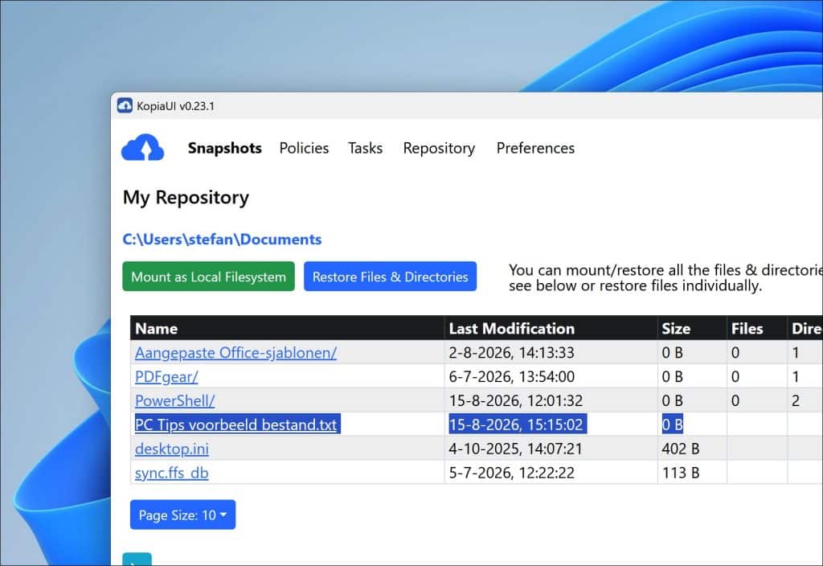Open the PDFgear/ folder link
Image resolution: width=823 pixels, height=566 pixels.
click(166, 376)
